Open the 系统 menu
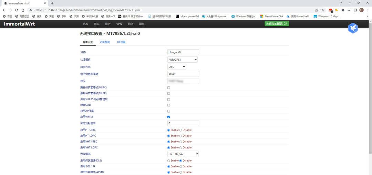 [96, 24]
